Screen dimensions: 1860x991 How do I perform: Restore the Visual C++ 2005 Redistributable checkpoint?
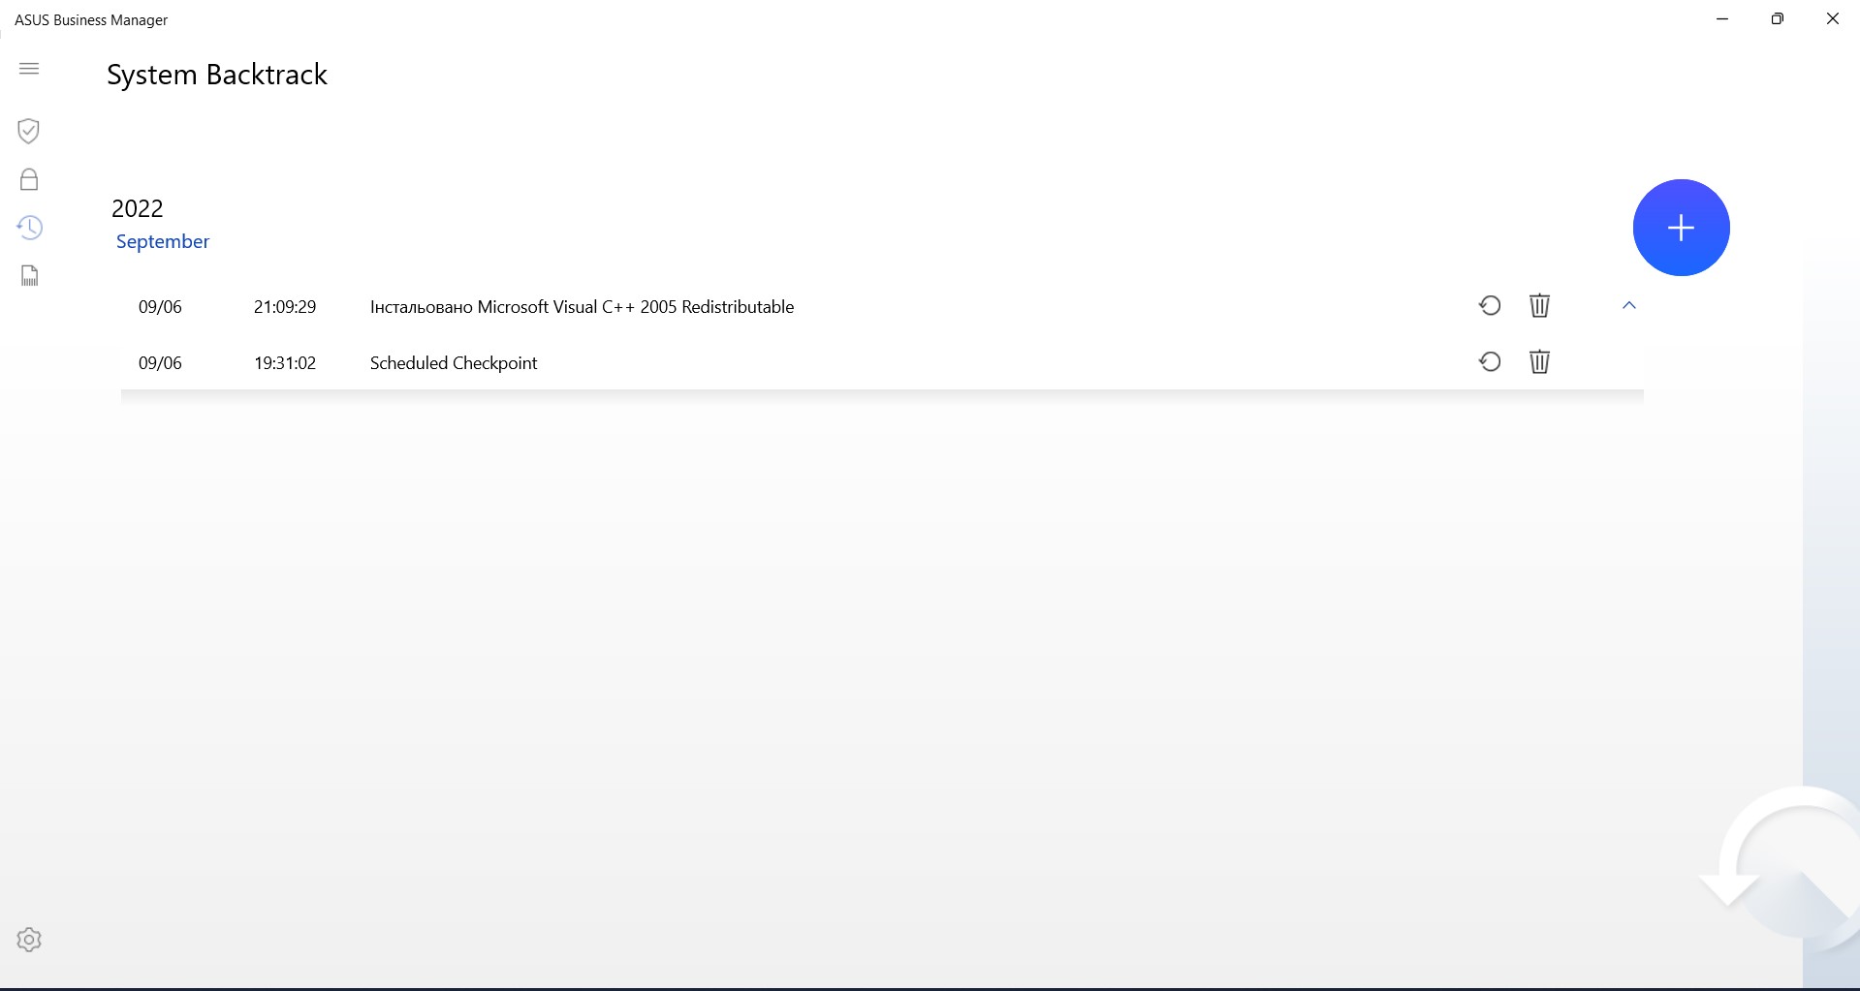[1490, 306]
